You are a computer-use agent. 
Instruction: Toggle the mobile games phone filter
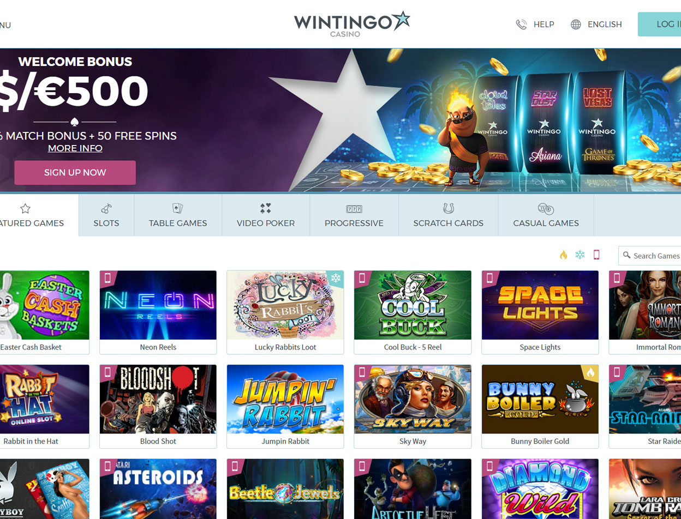point(596,255)
